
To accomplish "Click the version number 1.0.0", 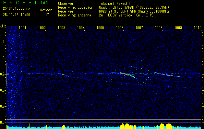I will (44, 3).
